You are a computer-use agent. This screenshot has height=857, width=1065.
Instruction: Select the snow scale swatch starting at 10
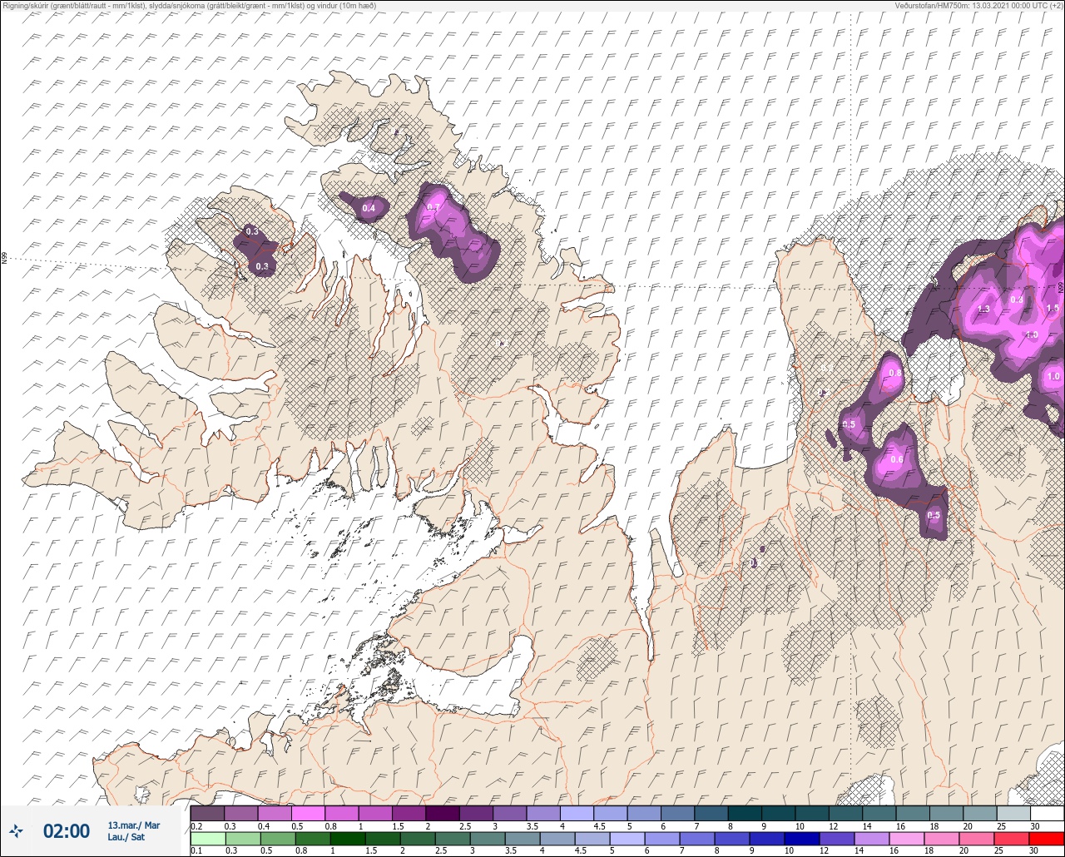[812, 813]
